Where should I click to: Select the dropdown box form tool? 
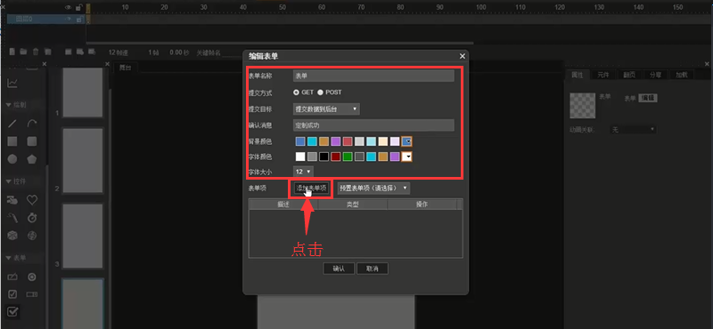32,294
